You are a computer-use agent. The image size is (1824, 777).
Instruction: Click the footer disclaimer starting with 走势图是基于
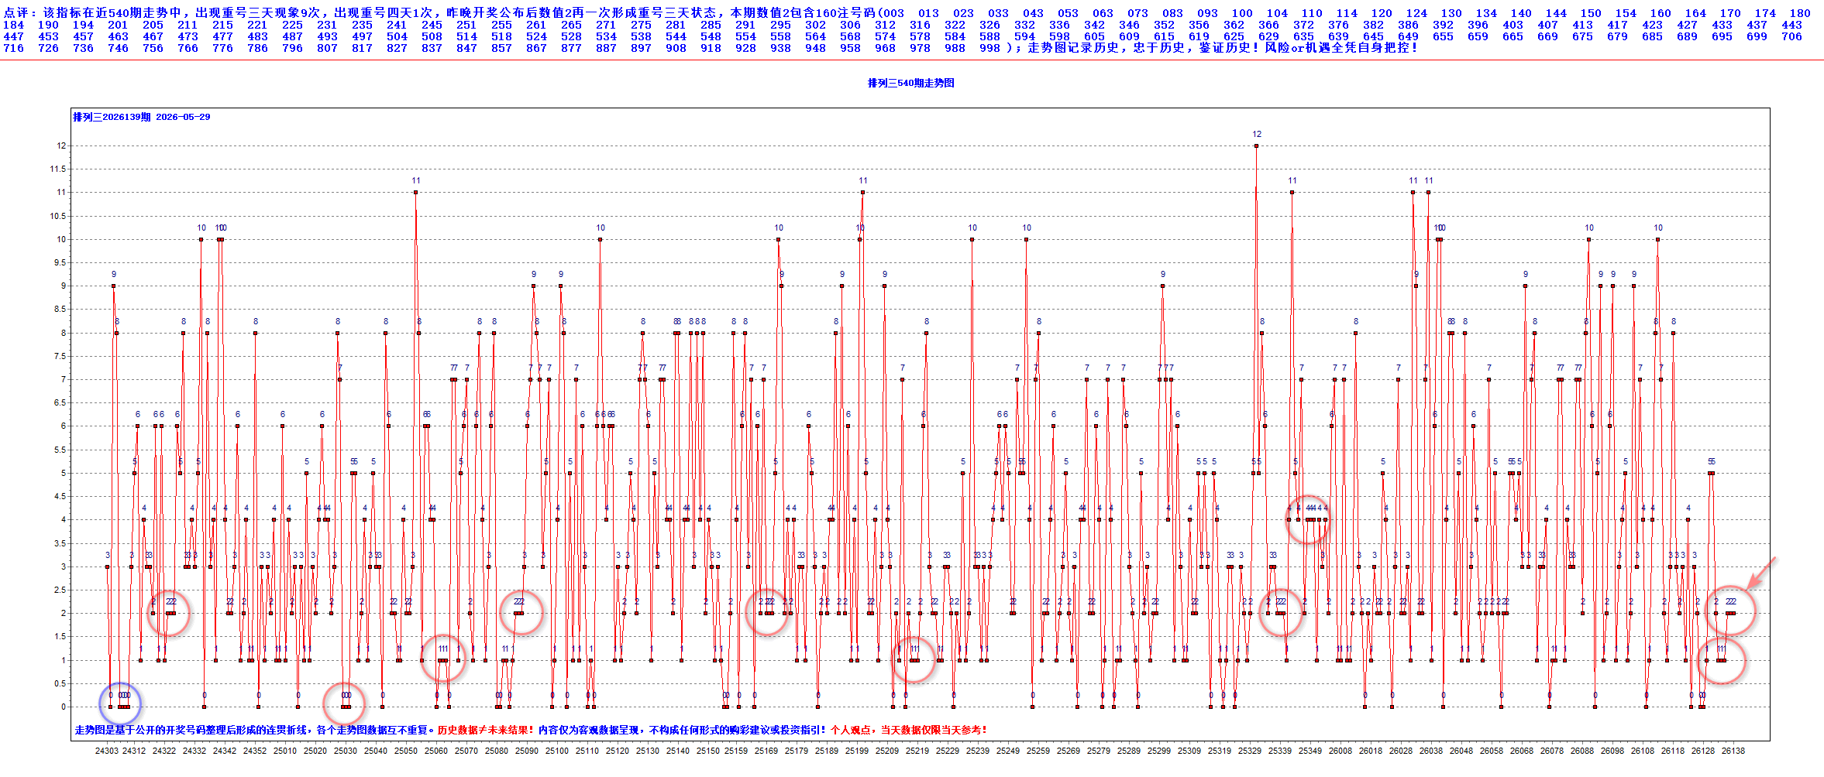(531, 730)
